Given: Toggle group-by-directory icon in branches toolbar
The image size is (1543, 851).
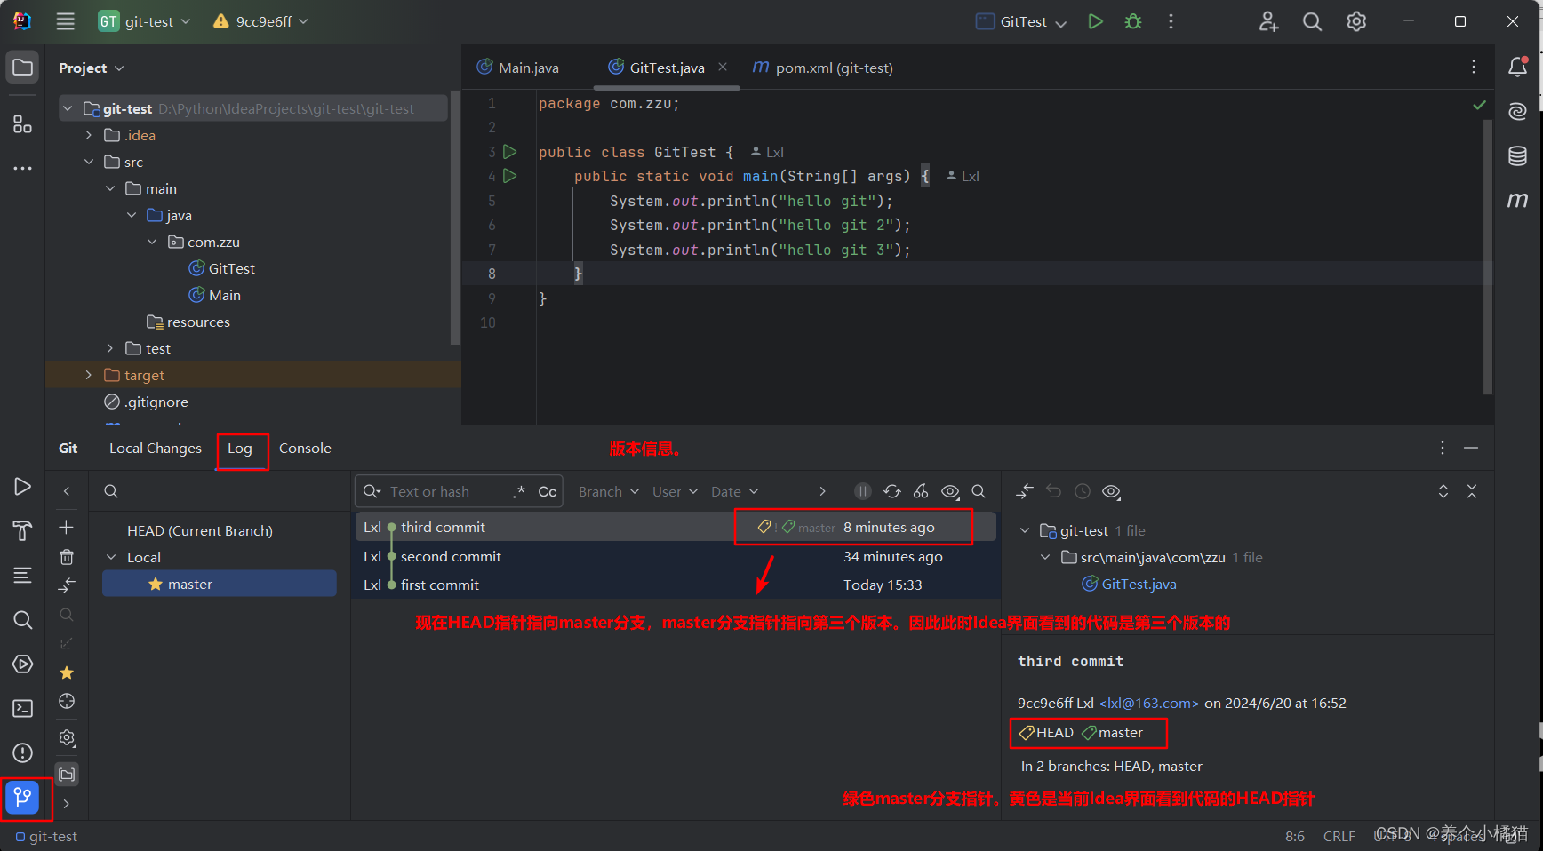Looking at the screenshot, I should coord(67,775).
